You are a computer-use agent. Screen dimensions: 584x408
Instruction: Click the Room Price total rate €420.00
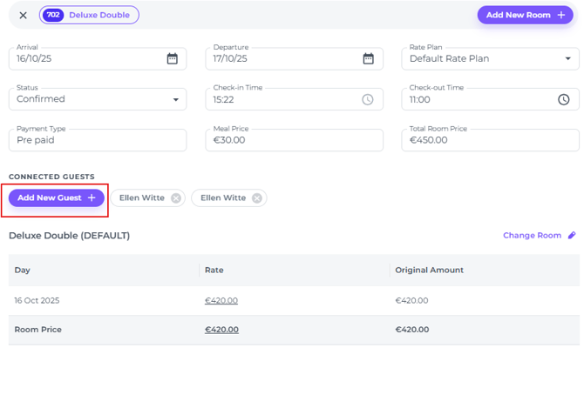point(221,330)
